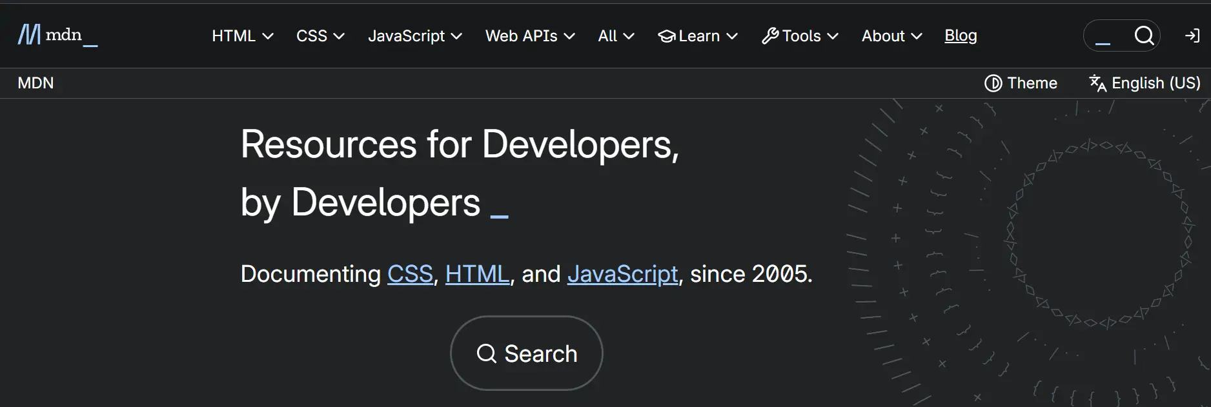Focus the header search field underscore
The width and height of the screenshot is (1211, 407).
[1103, 43]
